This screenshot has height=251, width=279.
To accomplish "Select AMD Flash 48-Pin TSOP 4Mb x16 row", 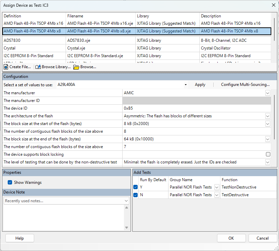I will pyautogui.click(x=33, y=23).
